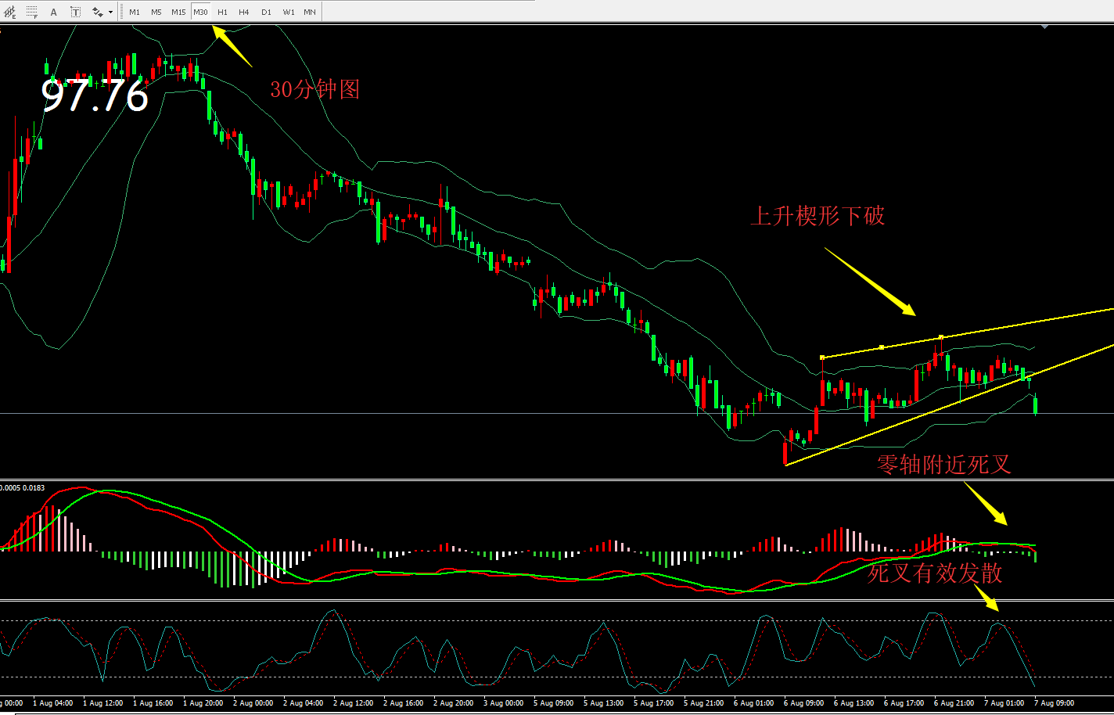Switch to M1 timeframe

point(135,12)
